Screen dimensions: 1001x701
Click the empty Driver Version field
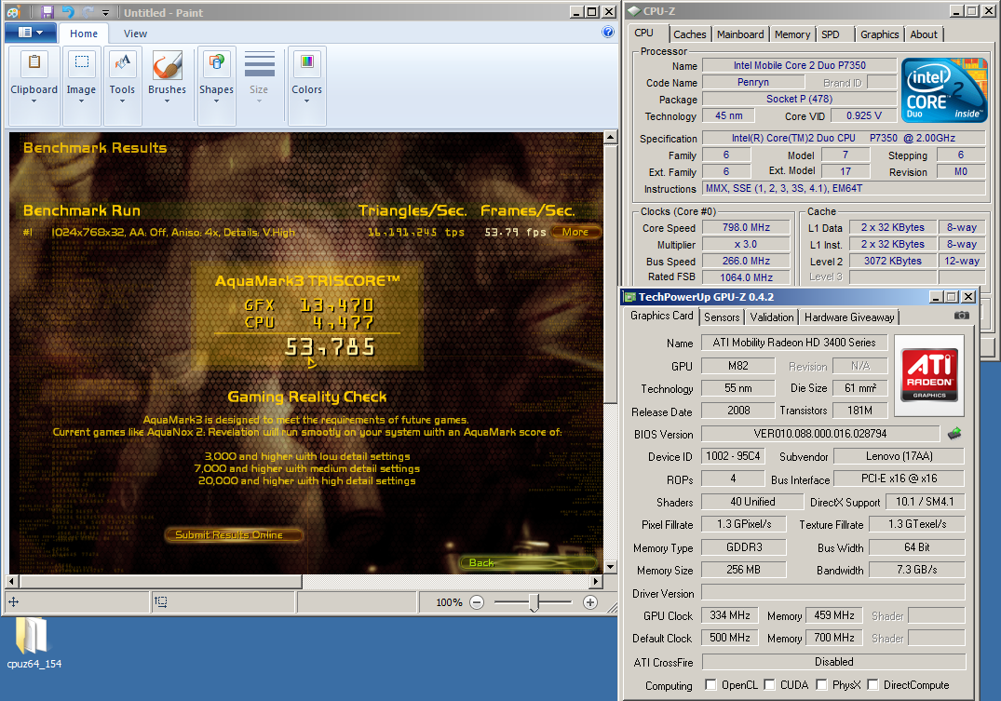click(x=833, y=593)
